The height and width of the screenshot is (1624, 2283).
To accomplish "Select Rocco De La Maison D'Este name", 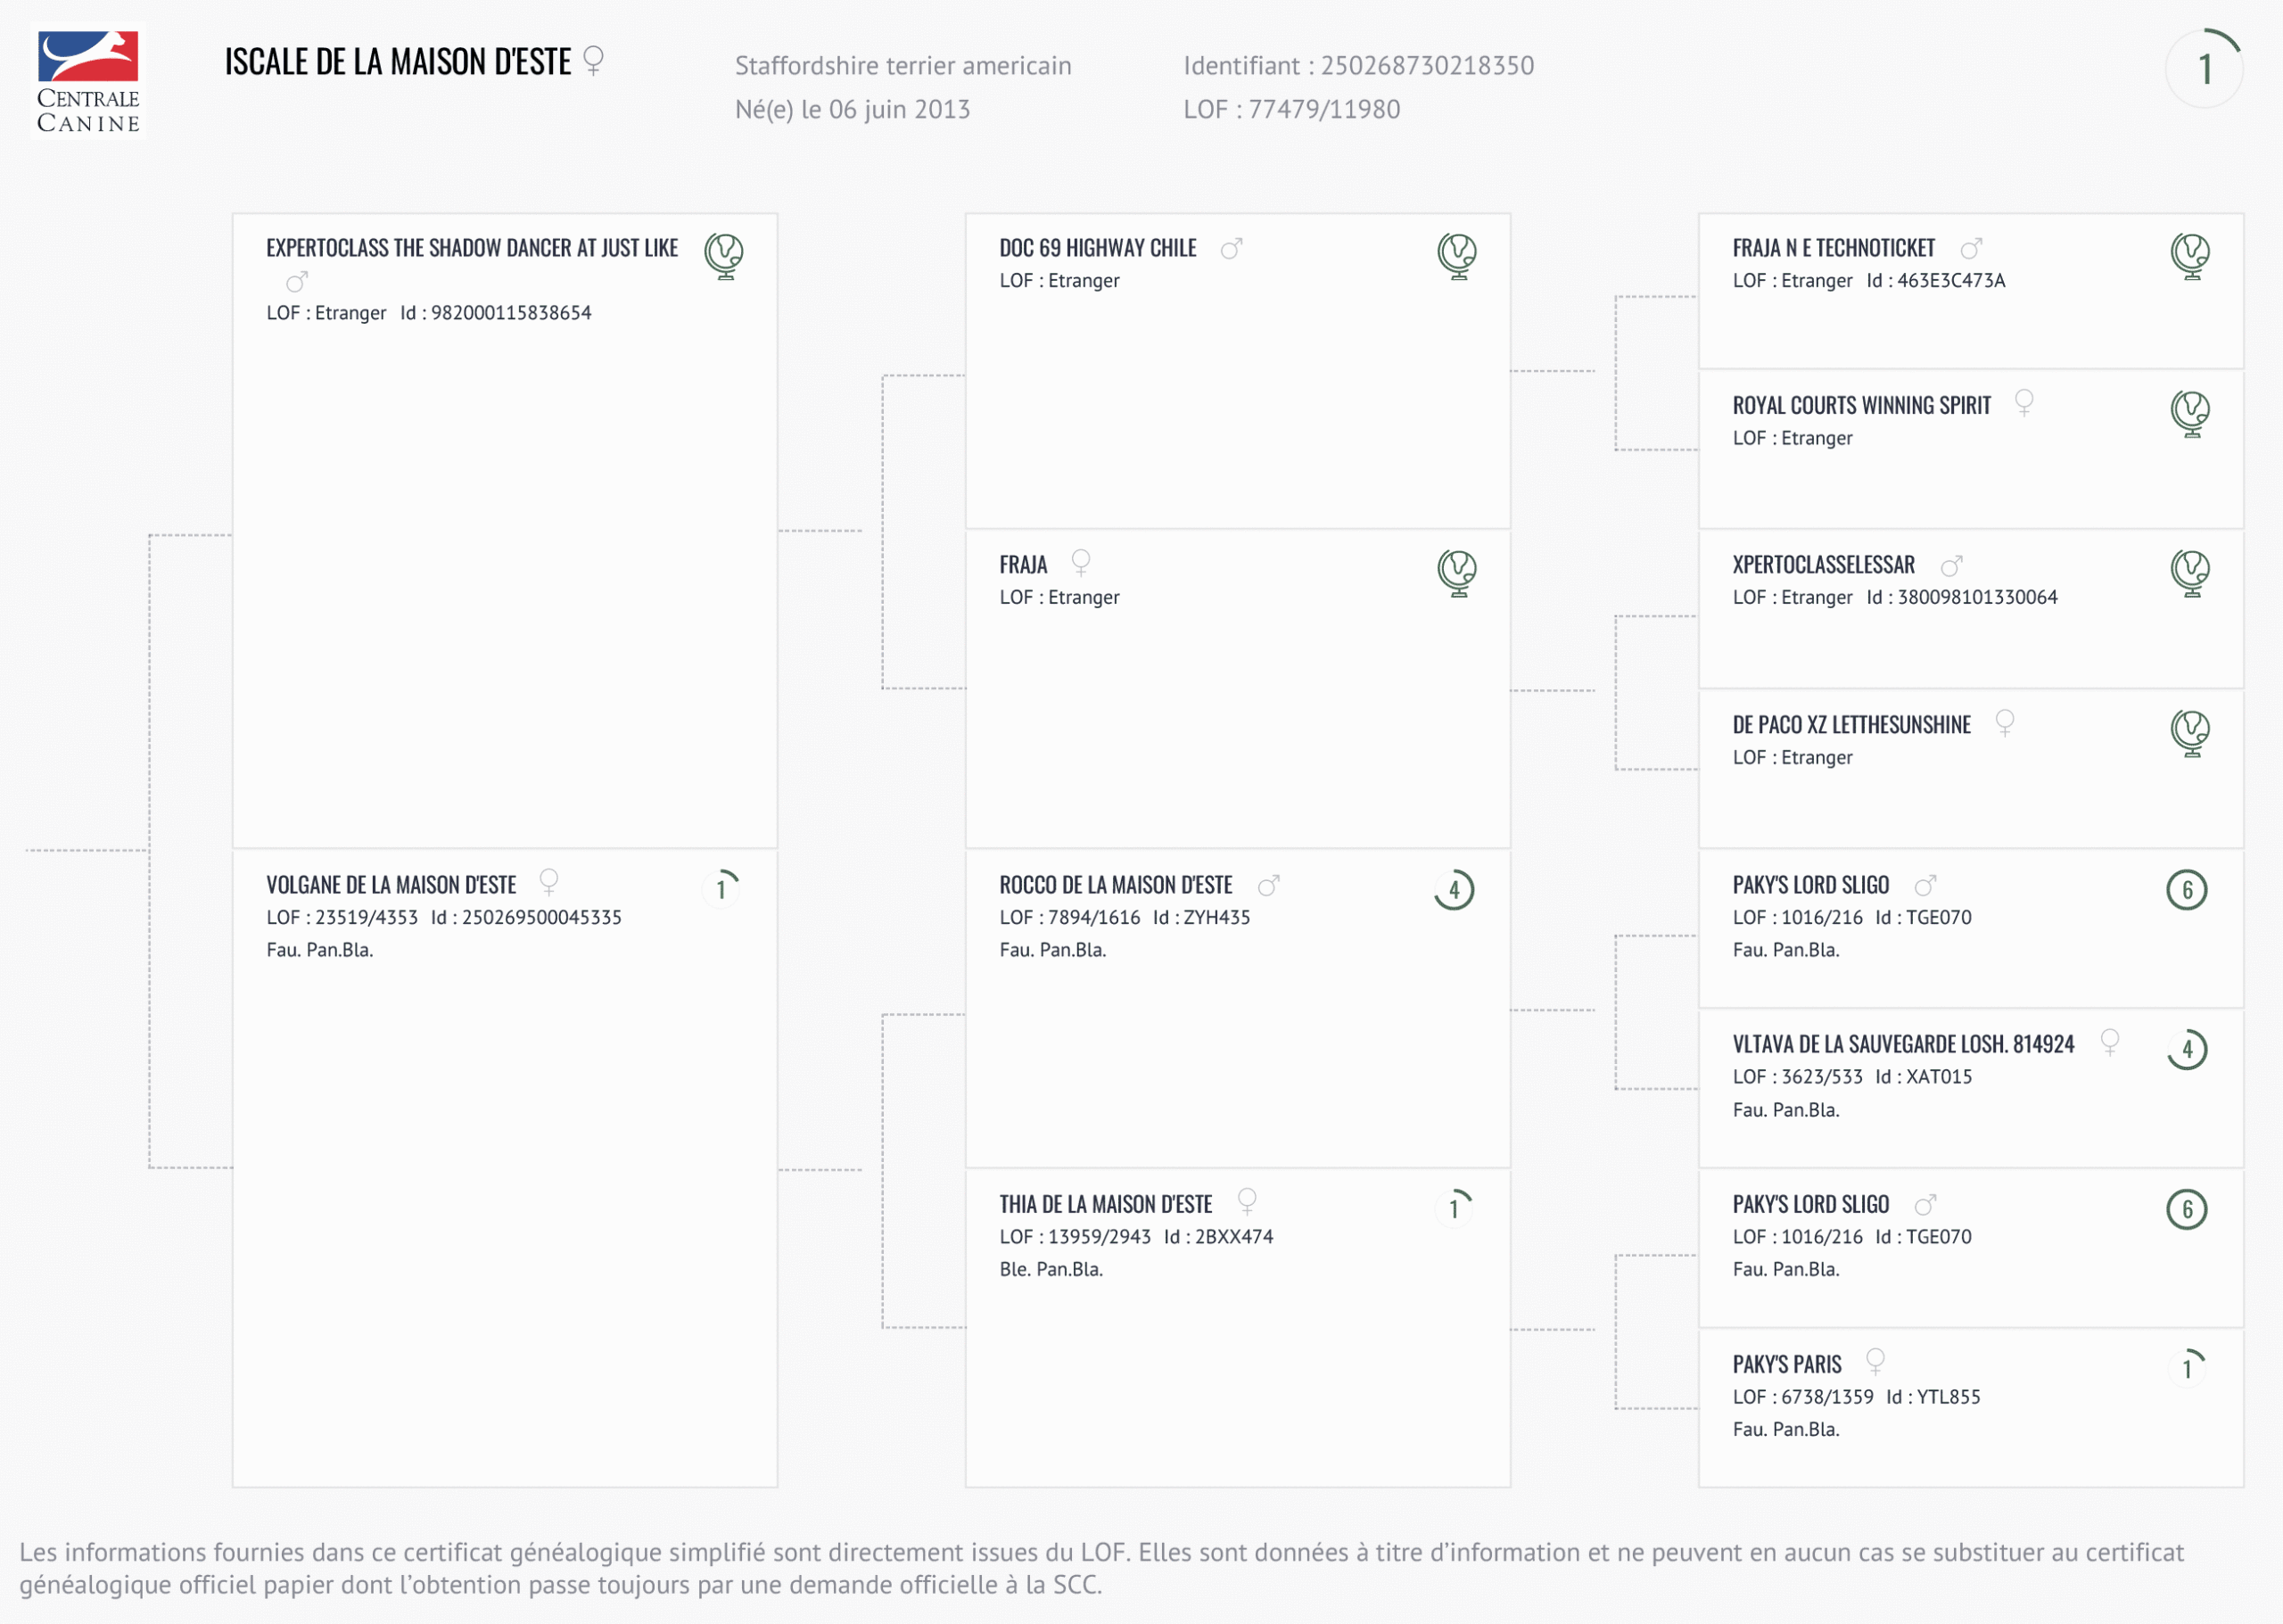I will coord(1115,885).
